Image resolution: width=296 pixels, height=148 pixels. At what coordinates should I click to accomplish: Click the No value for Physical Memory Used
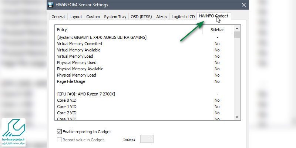pos(217,63)
